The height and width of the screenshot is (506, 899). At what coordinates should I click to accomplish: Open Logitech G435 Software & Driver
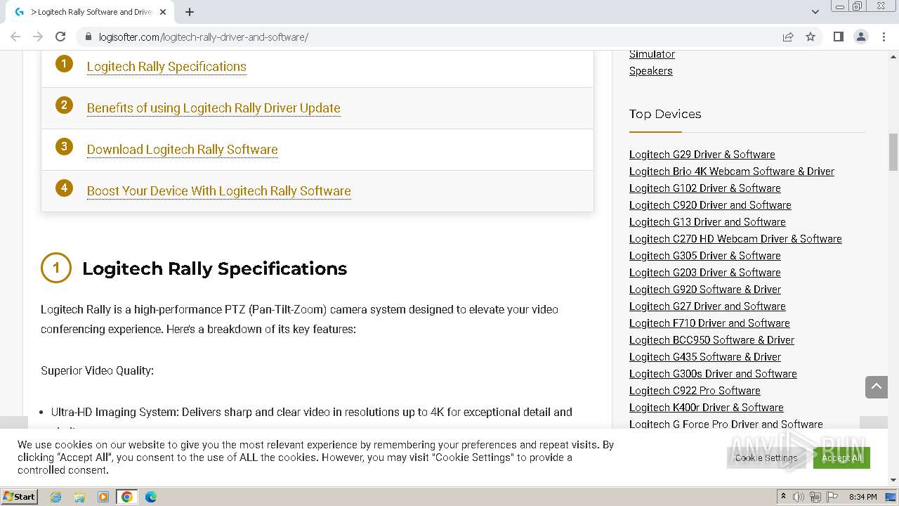click(x=705, y=357)
